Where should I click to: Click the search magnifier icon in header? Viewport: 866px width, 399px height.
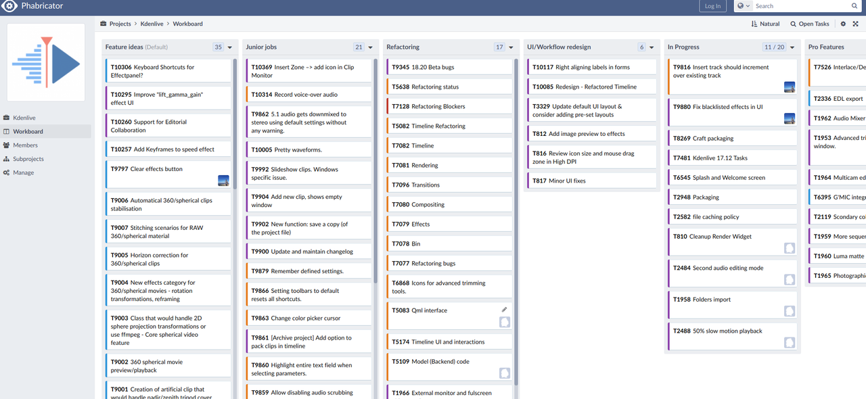tap(854, 6)
